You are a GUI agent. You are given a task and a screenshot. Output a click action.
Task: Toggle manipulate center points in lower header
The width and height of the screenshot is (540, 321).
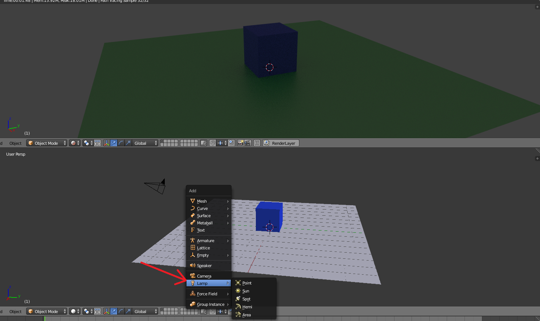pyautogui.click(x=98, y=311)
